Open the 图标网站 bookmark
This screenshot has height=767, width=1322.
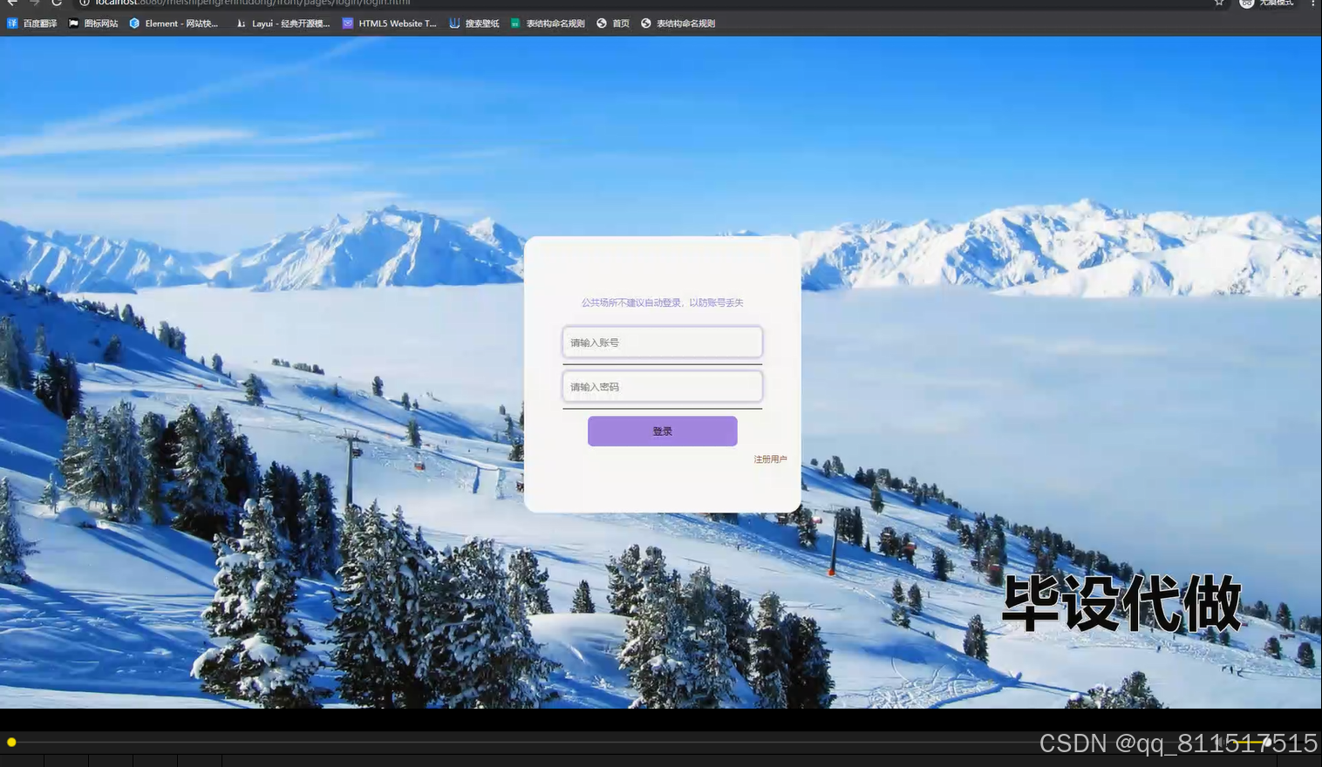[93, 24]
